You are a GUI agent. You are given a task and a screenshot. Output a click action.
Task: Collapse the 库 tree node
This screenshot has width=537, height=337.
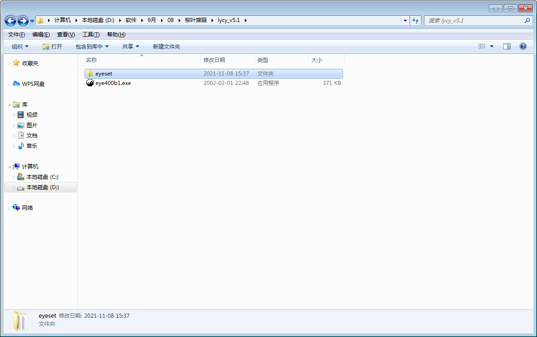point(9,105)
